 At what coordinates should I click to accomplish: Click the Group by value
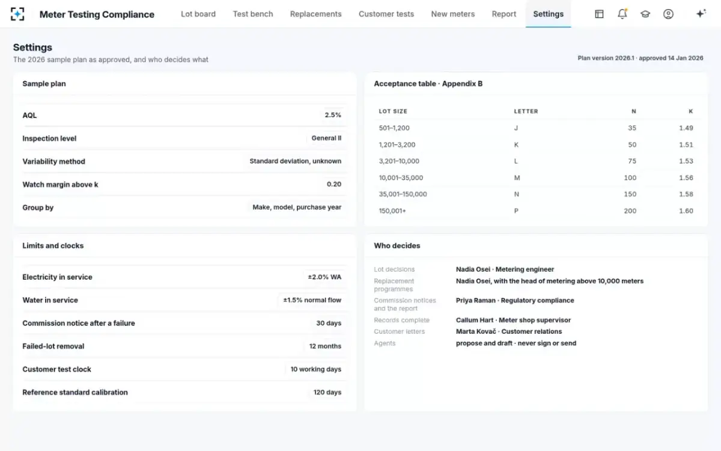(297, 207)
